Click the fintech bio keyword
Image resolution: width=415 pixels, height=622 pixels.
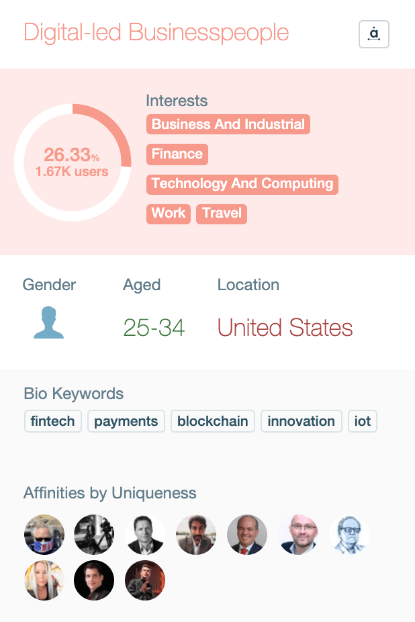coord(53,421)
